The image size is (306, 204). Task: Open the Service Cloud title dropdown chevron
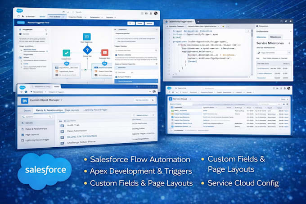(x=190, y=99)
